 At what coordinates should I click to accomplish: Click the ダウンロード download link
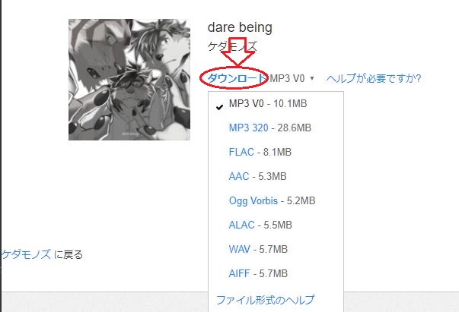click(237, 78)
